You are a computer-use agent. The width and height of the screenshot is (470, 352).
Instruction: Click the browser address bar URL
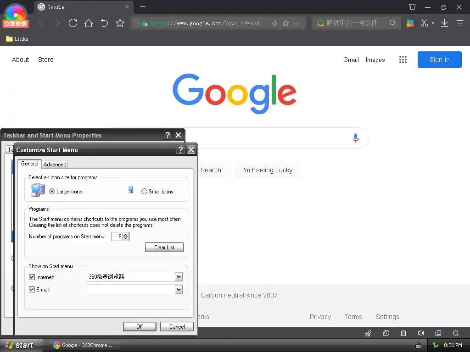pyautogui.click(x=205, y=23)
